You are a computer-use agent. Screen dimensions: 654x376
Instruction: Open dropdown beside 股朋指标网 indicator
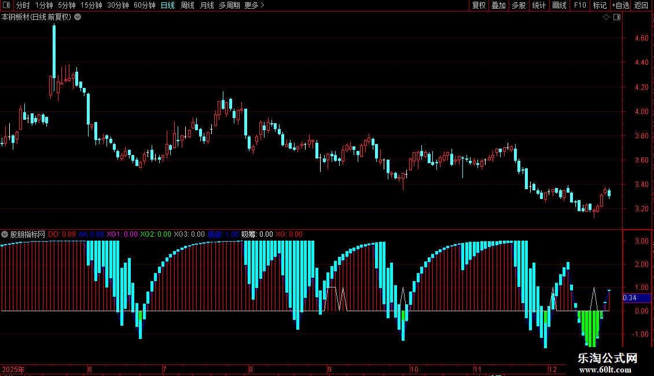pos(5,234)
